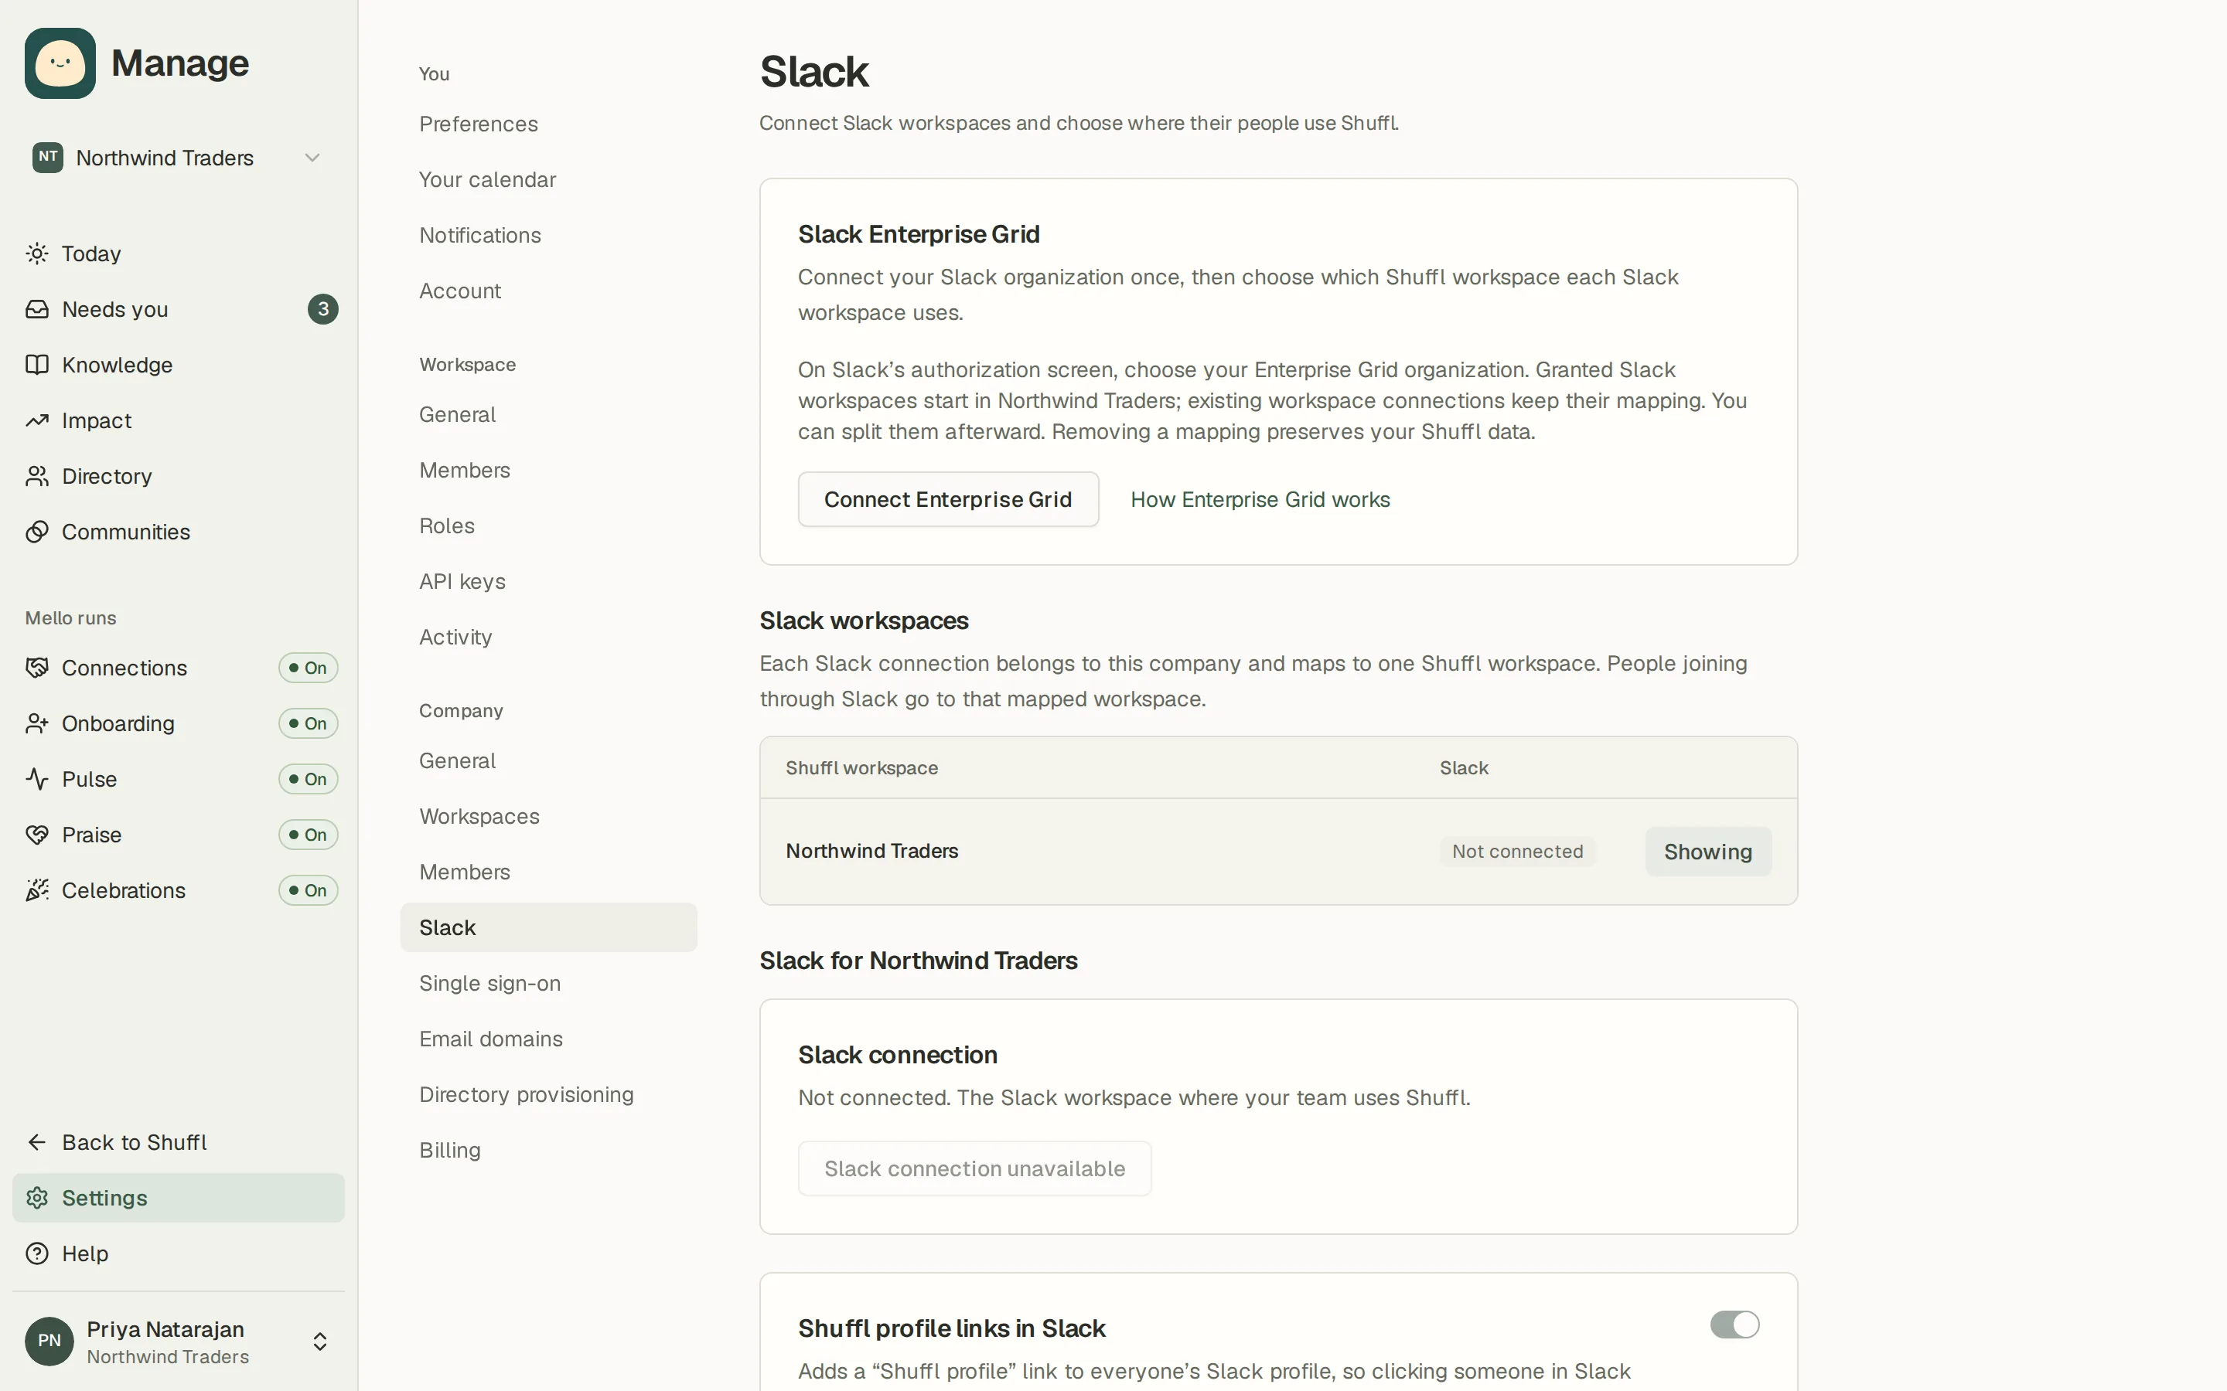Screen dimensions: 2227x1391
Task: Open Needs you inbox icon
Action: click(37, 309)
